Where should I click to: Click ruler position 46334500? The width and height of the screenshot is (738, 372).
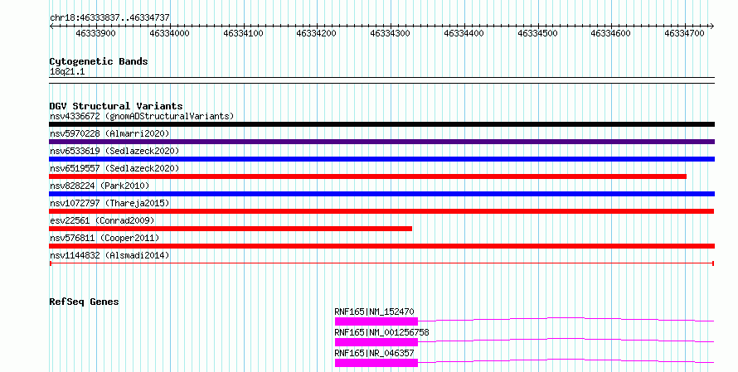pyautogui.click(x=537, y=33)
